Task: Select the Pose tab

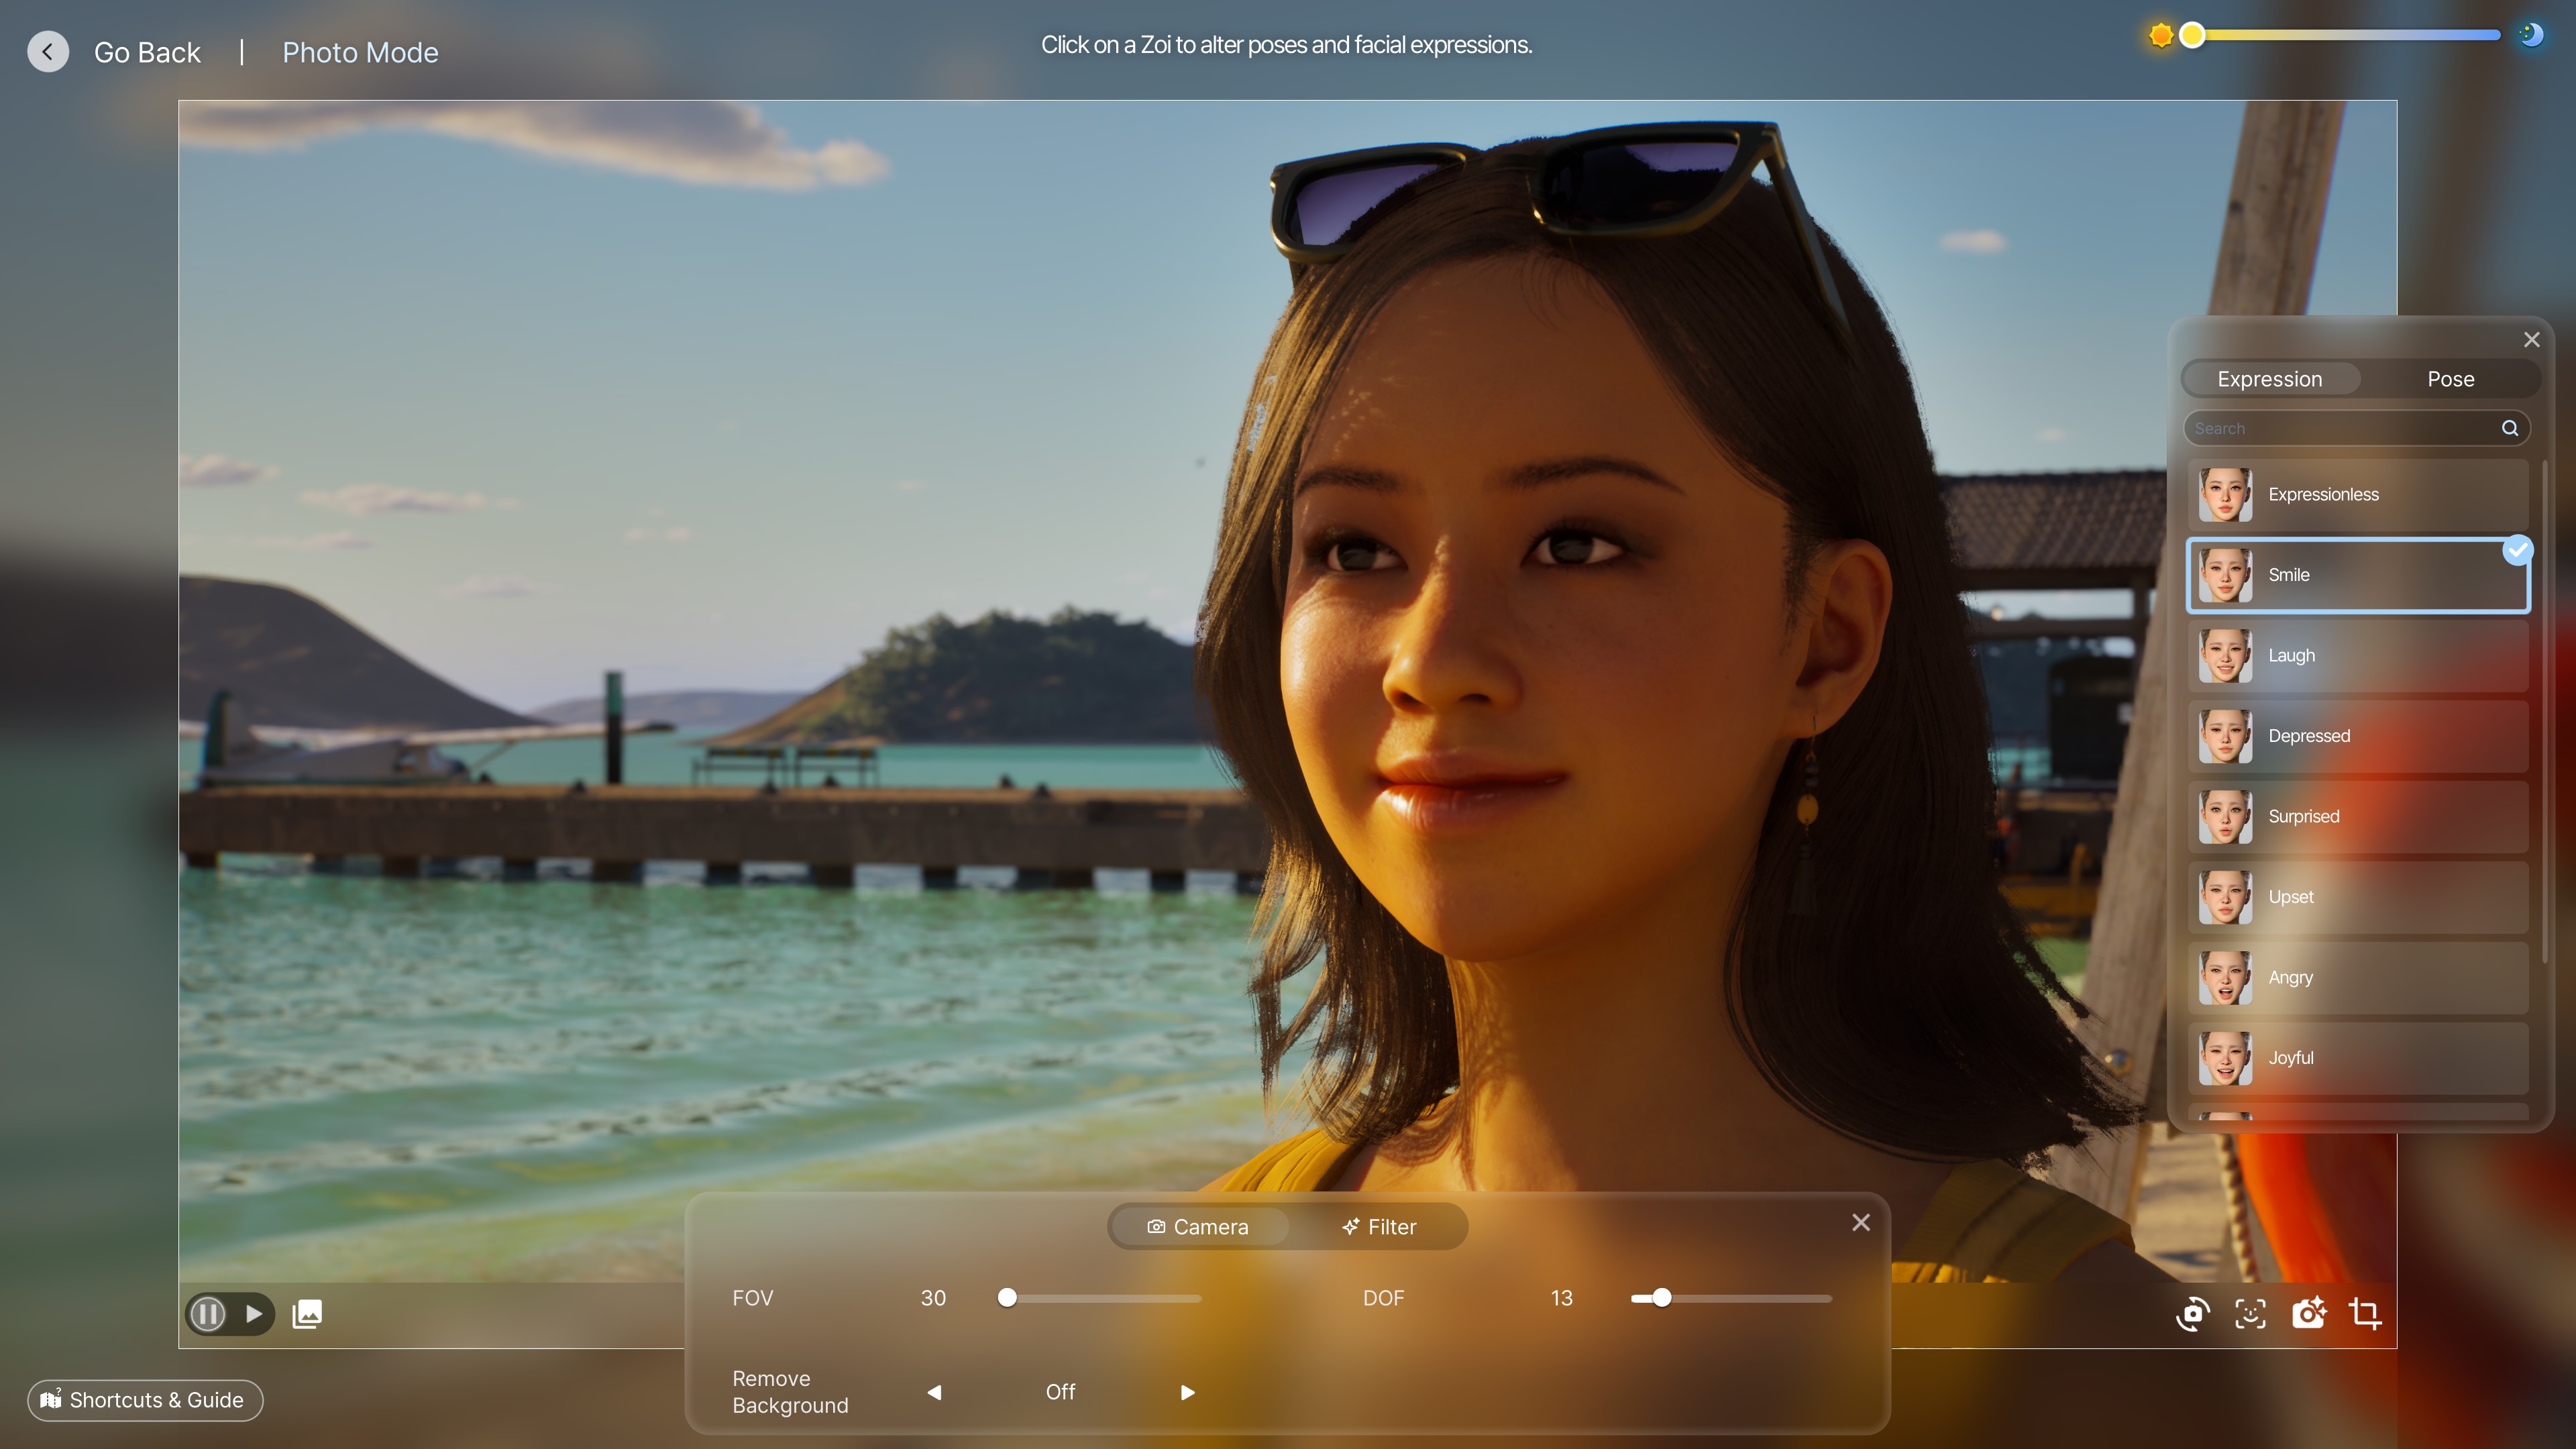Action: [2450, 379]
